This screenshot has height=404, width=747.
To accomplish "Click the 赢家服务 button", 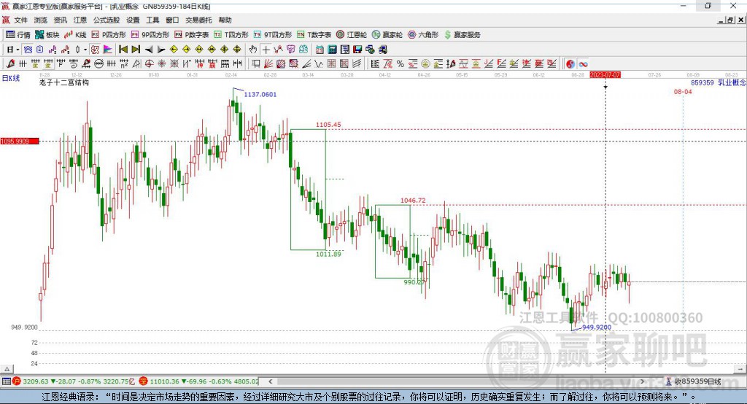I will pos(462,35).
